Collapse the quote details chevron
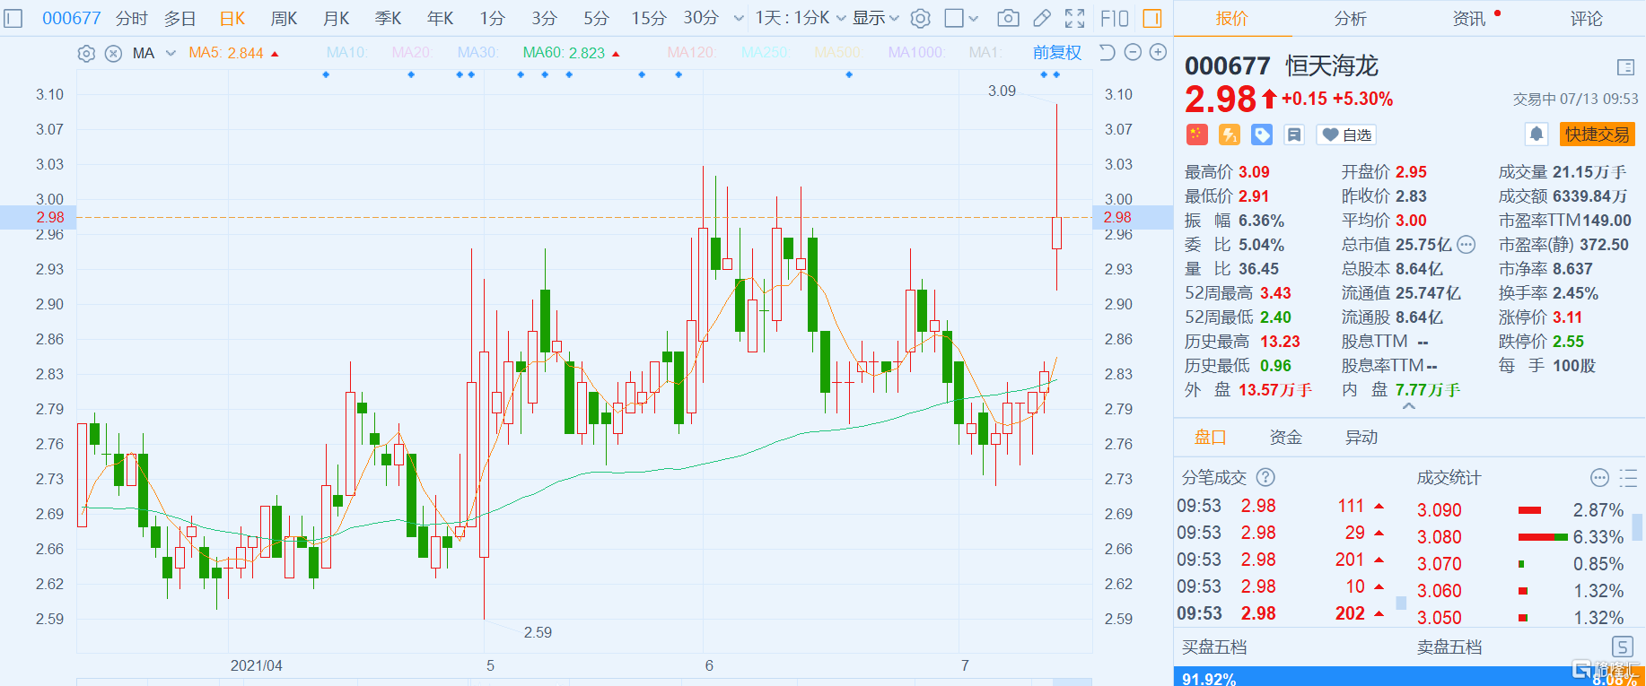The height and width of the screenshot is (686, 1646). coord(1409,406)
